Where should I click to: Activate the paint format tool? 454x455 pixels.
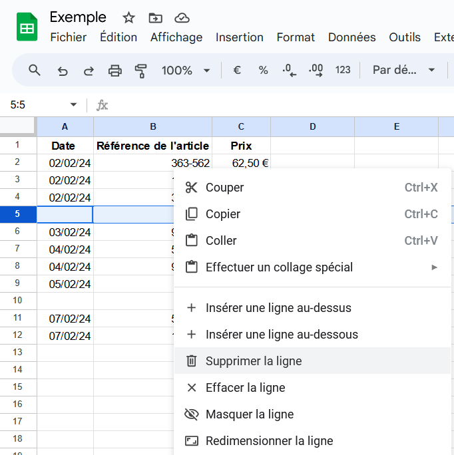[x=141, y=71]
